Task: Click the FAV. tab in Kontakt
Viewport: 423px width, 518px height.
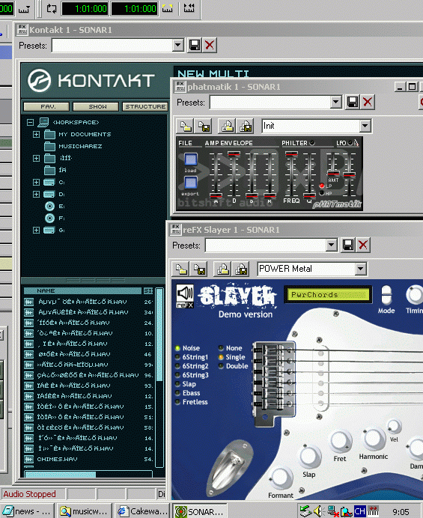Action: [x=46, y=107]
